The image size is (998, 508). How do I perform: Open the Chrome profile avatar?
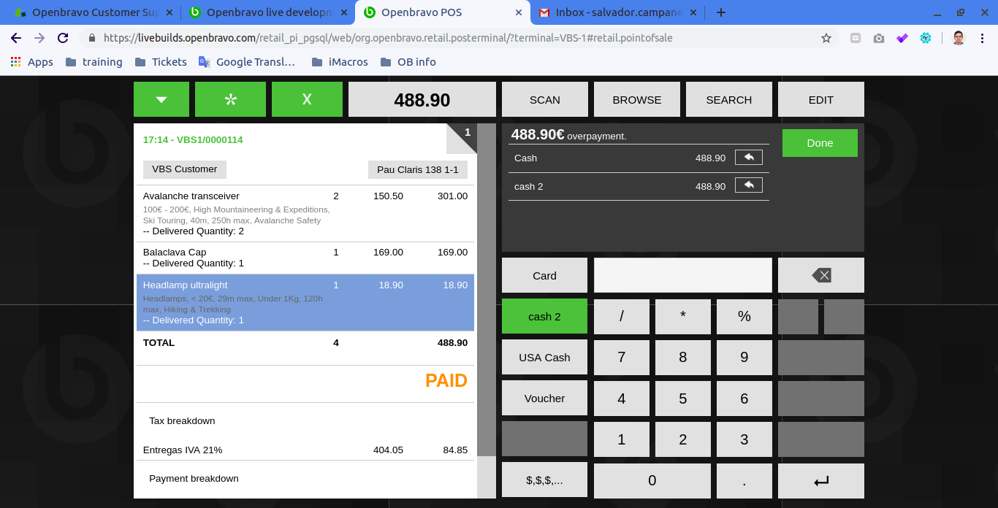959,38
